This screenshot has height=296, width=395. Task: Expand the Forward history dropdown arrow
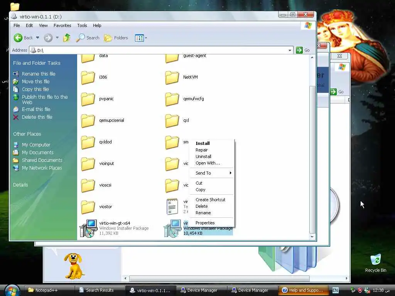point(57,38)
